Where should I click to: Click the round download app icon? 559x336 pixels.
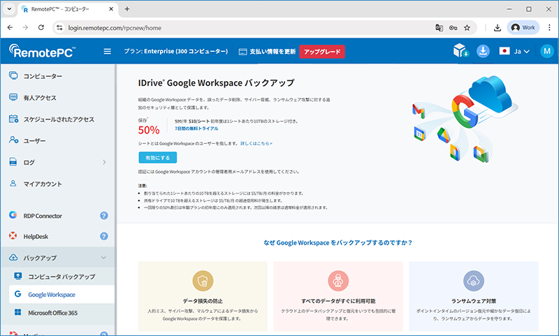(x=483, y=51)
